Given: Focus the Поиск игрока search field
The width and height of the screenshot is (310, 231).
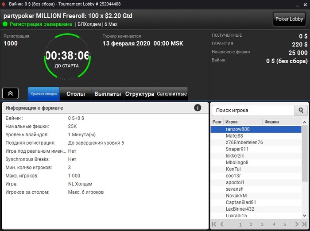Looking at the screenshot, I should coord(253,110).
